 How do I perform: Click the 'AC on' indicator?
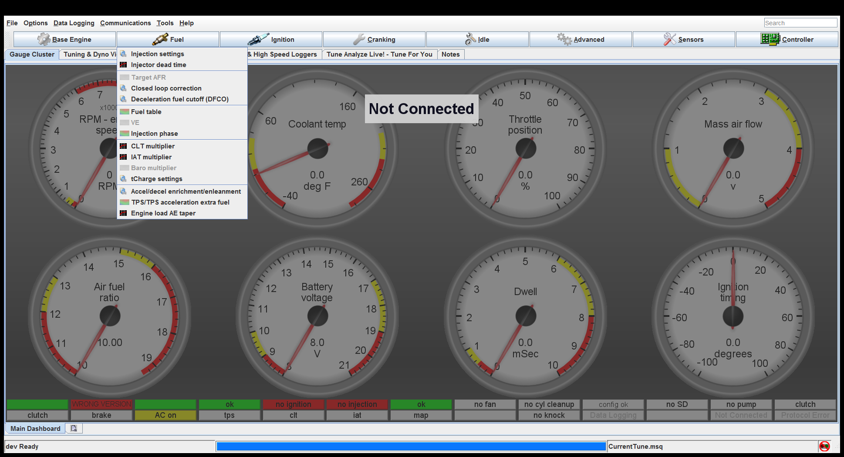[x=165, y=415]
